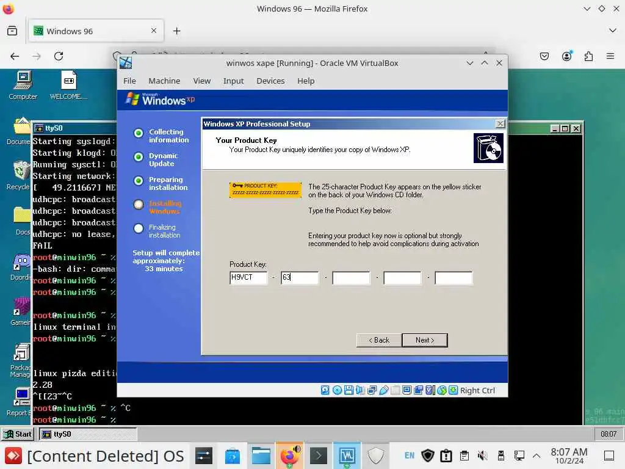Click the fourth product key field
This screenshot has width=625, height=469.
[402, 278]
